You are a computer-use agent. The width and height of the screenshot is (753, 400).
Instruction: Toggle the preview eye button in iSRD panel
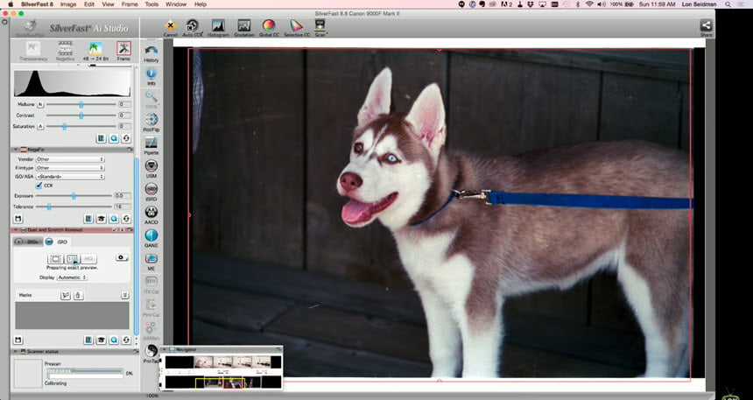click(x=122, y=258)
